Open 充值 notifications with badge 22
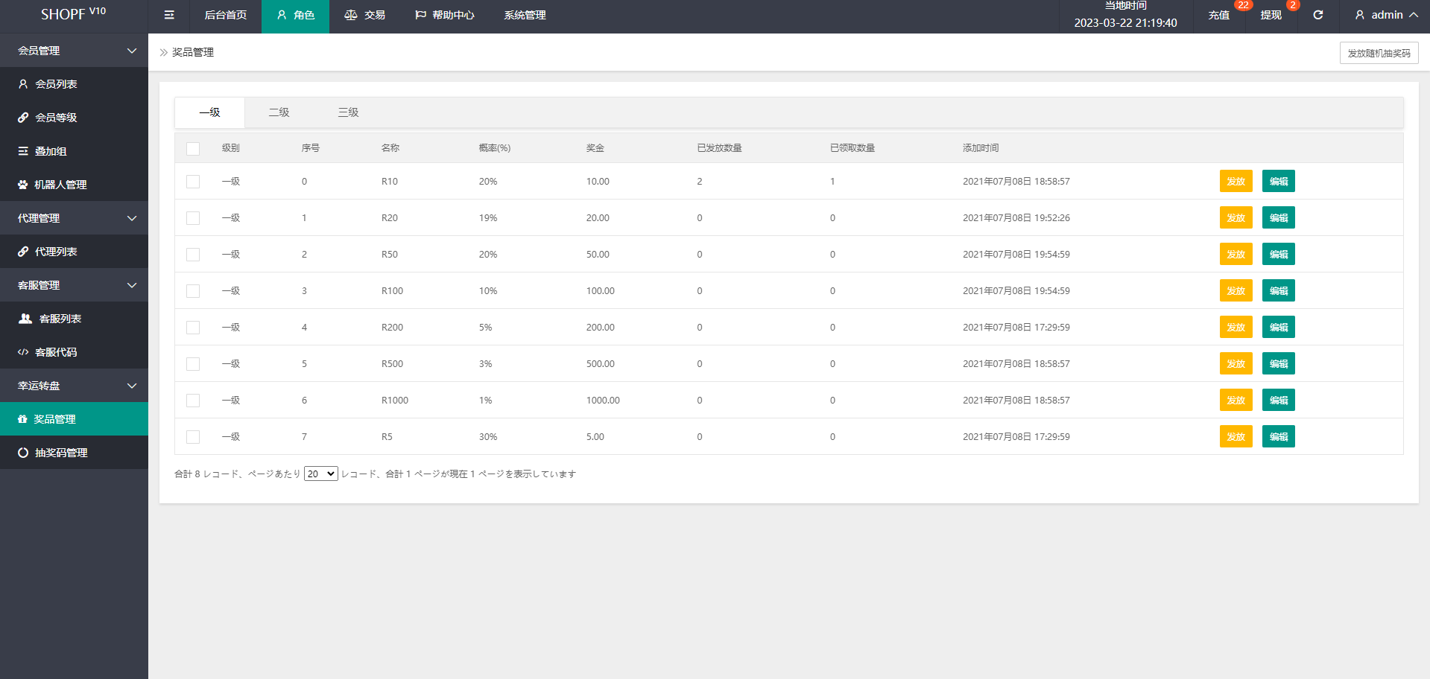1430x679 pixels. click(1219, 15)
